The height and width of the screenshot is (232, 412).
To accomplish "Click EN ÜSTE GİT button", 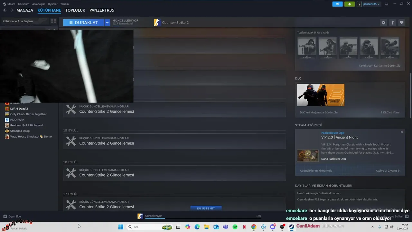I will (x=206, y=208).
